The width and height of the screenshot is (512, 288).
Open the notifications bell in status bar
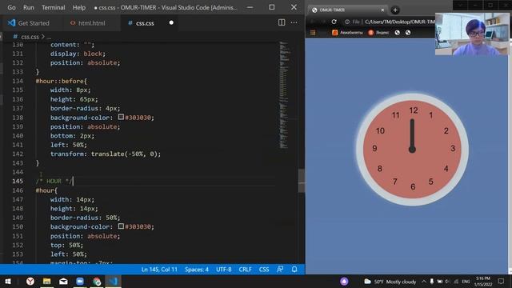[294, 270]
